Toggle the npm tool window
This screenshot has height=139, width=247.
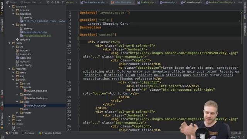pyautogui.click(x=2, y=105)
